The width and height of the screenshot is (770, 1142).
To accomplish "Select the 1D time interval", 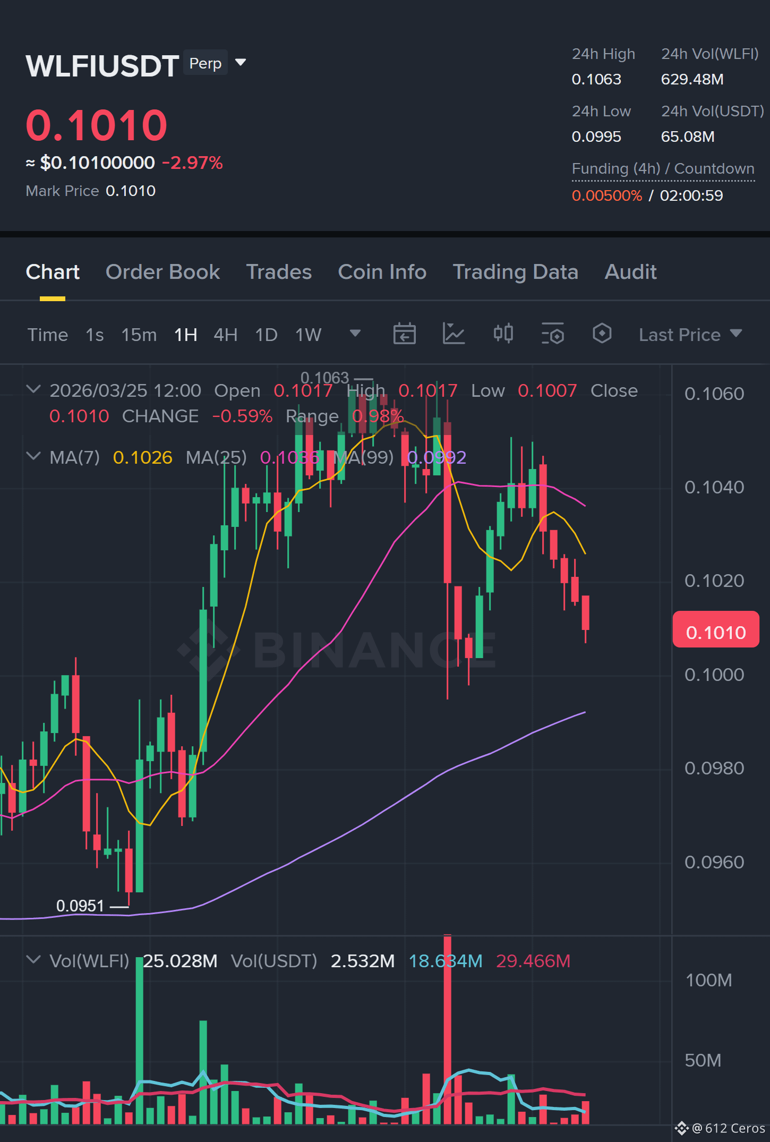I will point(266,335).
